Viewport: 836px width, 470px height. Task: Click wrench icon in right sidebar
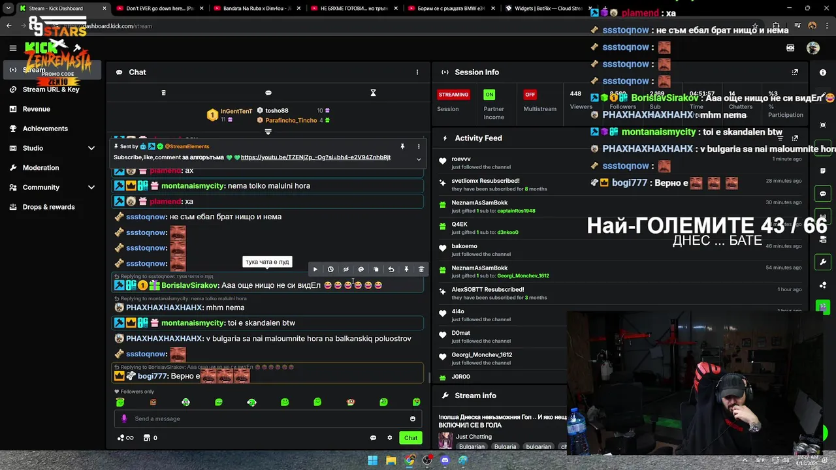point(823,262)
